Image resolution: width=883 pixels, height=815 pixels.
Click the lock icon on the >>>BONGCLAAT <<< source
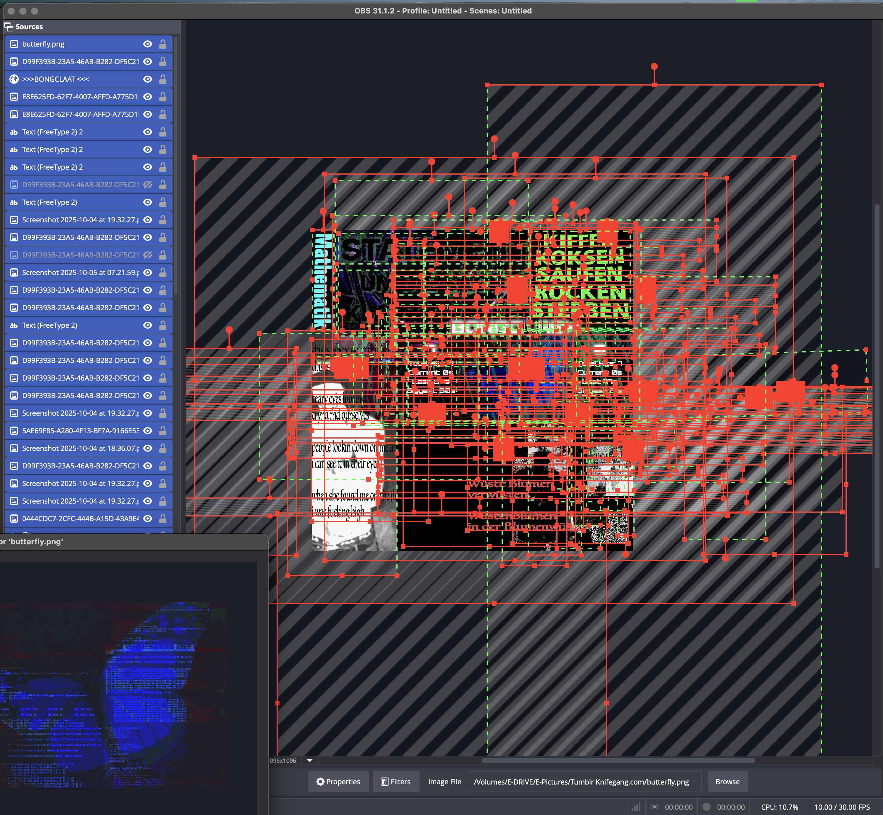(x=163, y=79)
